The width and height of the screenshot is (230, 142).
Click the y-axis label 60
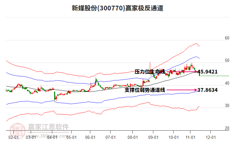[227, 38]
